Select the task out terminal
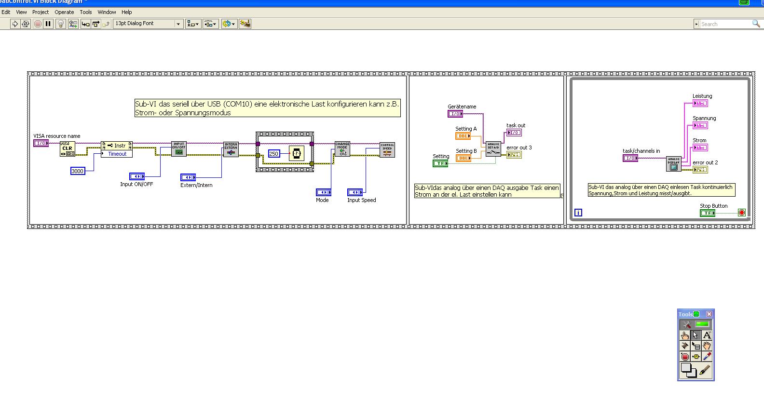Image resolution: width=764 pixels, height=402 pixels. [514, 133]
